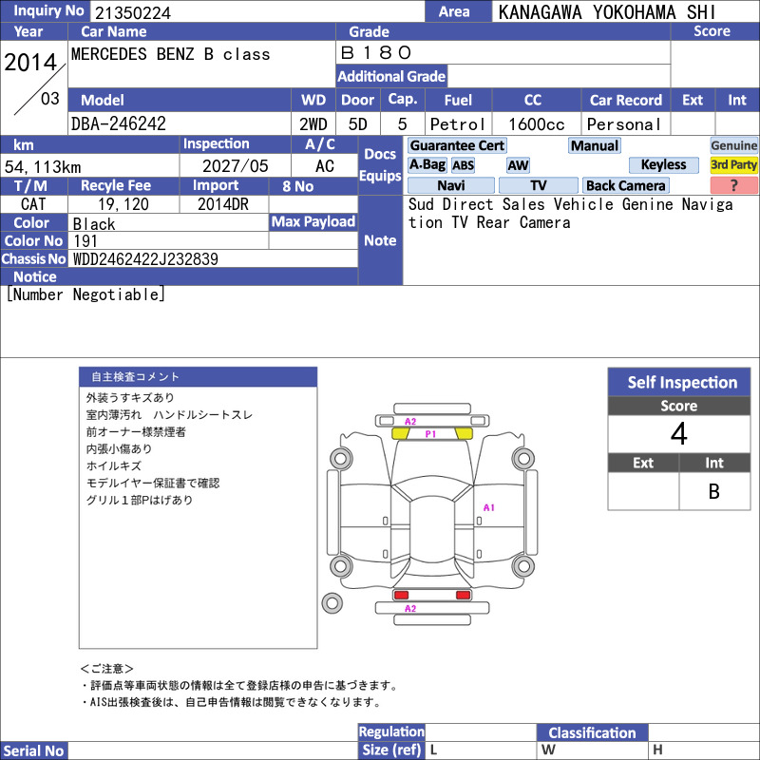Select the Genuine equipment badge
The image size is (760, 760).
tap(733, 145)
